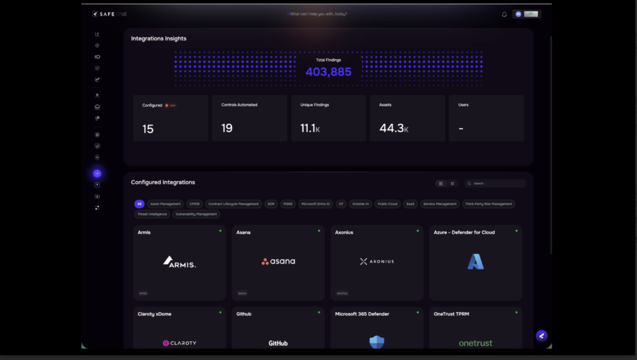637x360 pixels.
Task: Click the shield icon in the sidebar
Action: pos(97,68)
